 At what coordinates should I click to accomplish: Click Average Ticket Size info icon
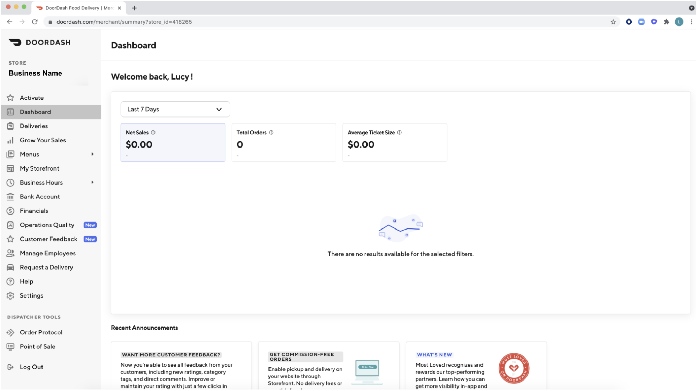click(399, 132)
